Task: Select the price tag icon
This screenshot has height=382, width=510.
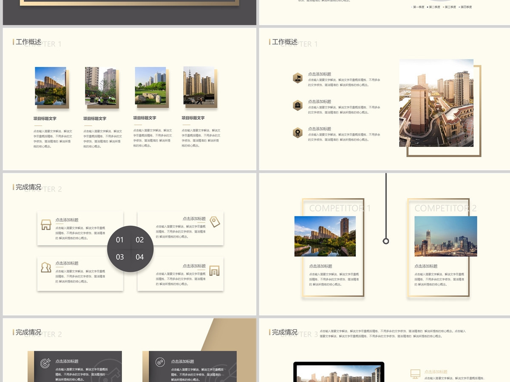Action: coord(215,222)
